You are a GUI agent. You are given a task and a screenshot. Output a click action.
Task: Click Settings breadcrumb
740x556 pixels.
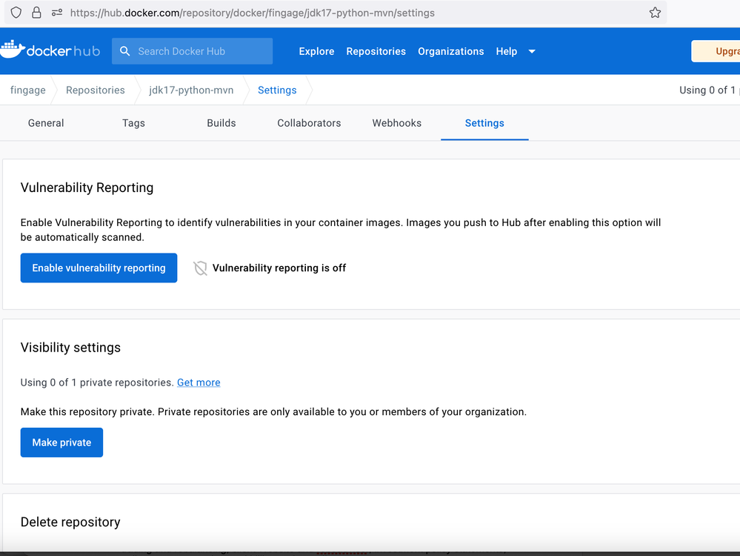(x=277, y=90)
